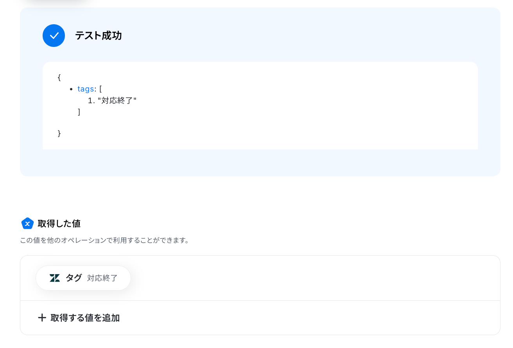Click the bullet point before tags
Viewport: 513px width, 348px height.
pyautogui.click(x=71, y=90)
